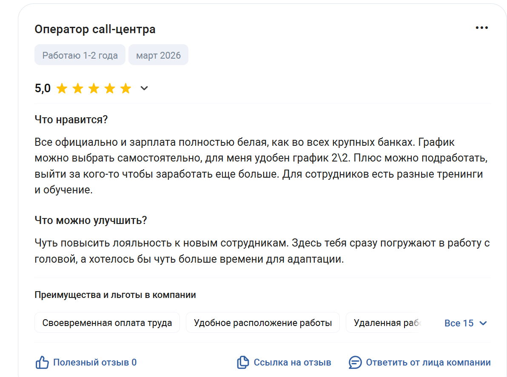Click the second rating star

[x=77, y=88]
